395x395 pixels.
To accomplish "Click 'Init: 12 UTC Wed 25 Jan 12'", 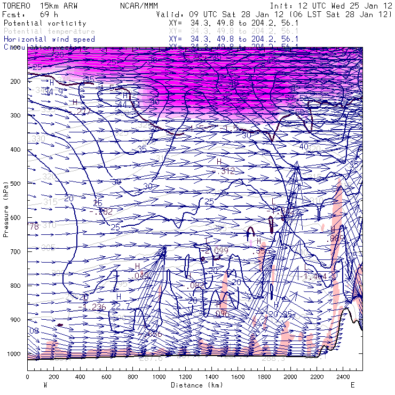I will [331, 6].
